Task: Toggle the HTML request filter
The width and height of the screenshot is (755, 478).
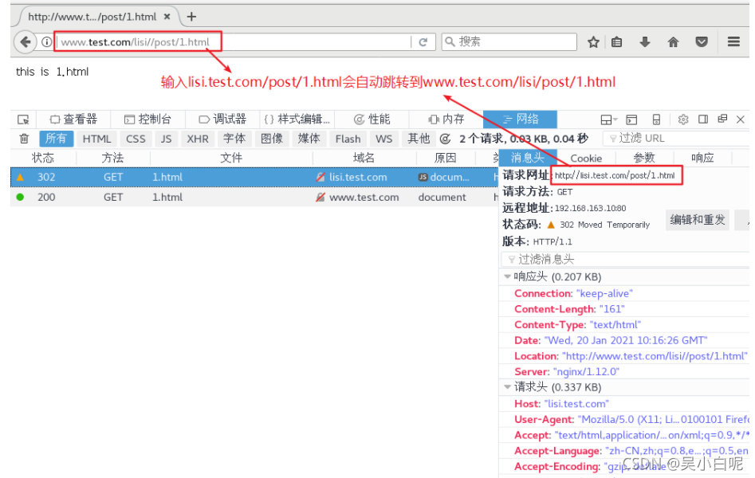Action: pyautogui.click(x=96, y=139)
